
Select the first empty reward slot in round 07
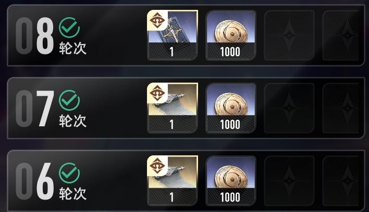coord(289,108)
